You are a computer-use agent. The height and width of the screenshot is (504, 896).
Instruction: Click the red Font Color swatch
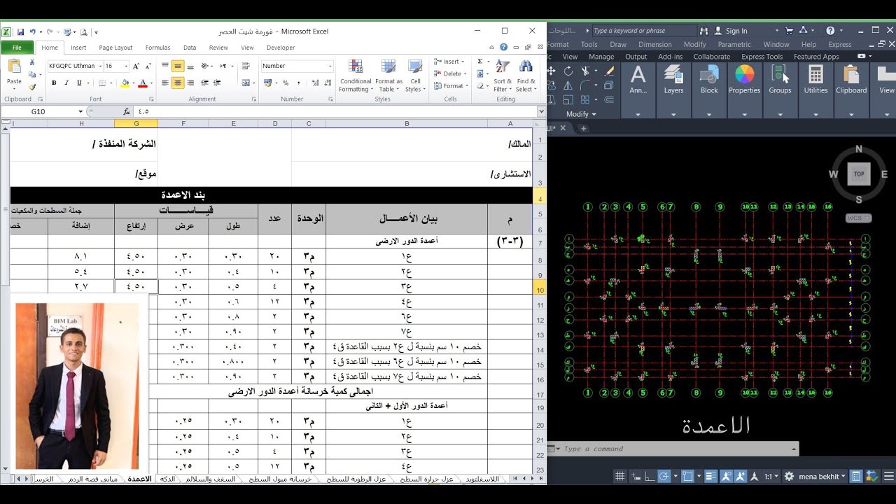pyautogui.click(x=142, y=83)
